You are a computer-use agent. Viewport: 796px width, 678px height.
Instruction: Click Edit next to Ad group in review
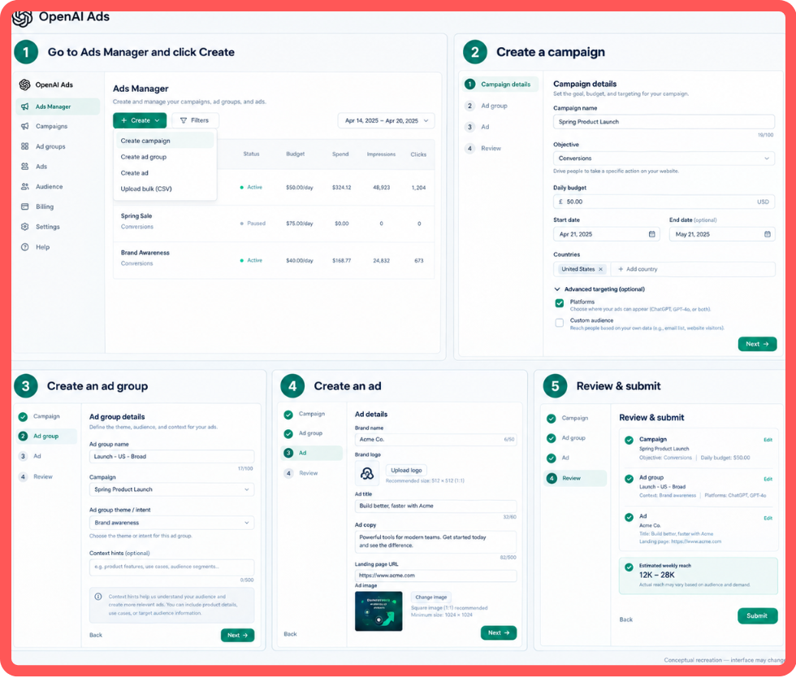pos(768,480)
